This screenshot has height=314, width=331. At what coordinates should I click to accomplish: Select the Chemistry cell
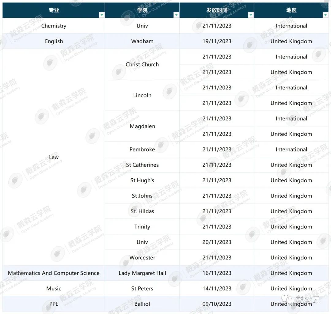click(54, 26)
